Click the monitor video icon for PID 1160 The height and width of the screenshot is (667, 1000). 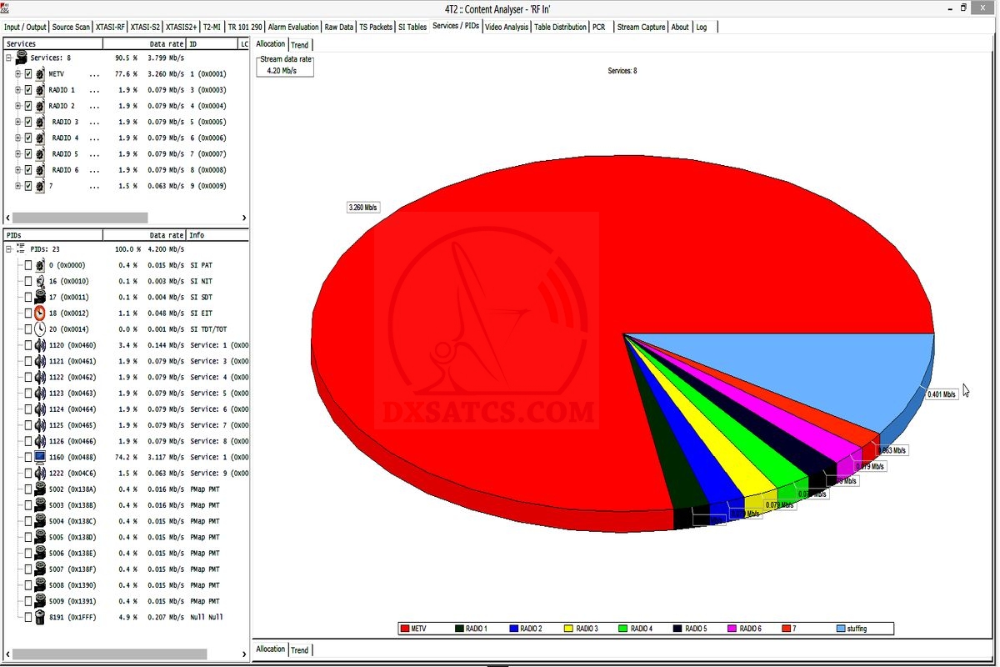pyautogui.click(x=39, y=457)
